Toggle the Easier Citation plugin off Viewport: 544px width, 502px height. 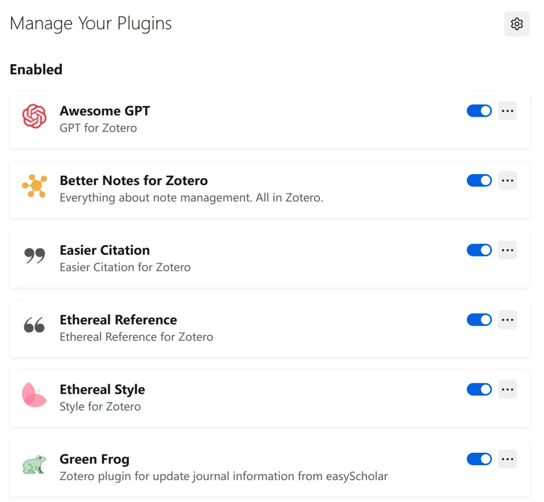pyautogui.click(x=479, y=251)
